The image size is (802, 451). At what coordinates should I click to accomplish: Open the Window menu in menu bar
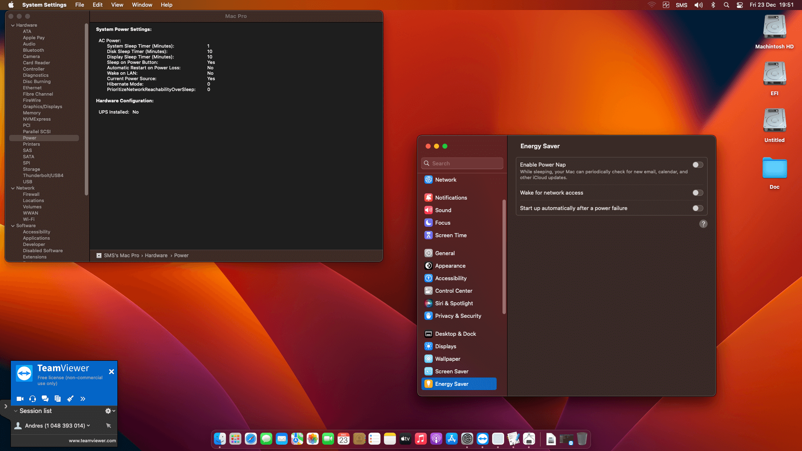[142, 5]
